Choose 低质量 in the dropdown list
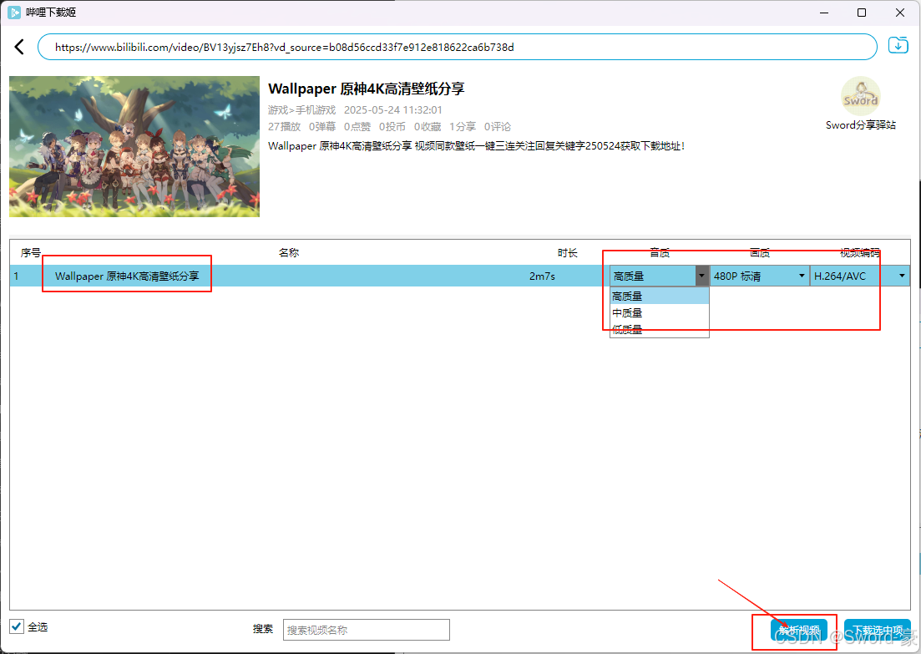Viewport: 921px width, 654px height. point(660,329)
